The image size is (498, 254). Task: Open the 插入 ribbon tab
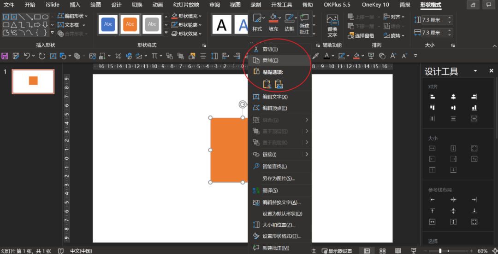pyautogui.click(x=75, y=5)
